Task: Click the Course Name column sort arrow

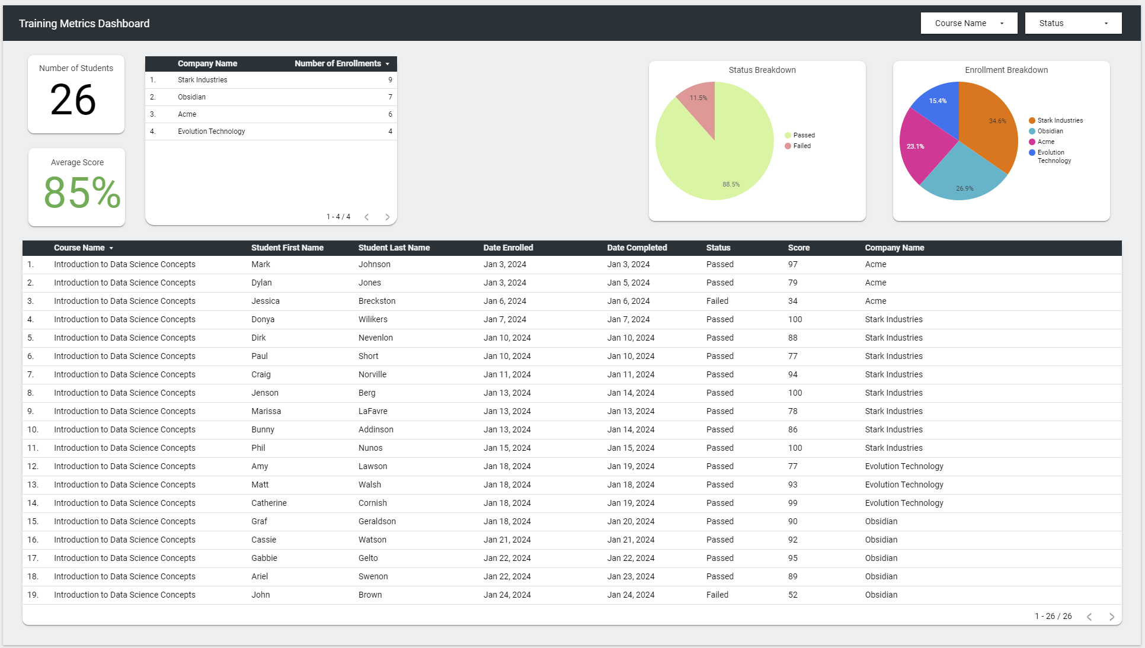Action: tap(111, 248)
